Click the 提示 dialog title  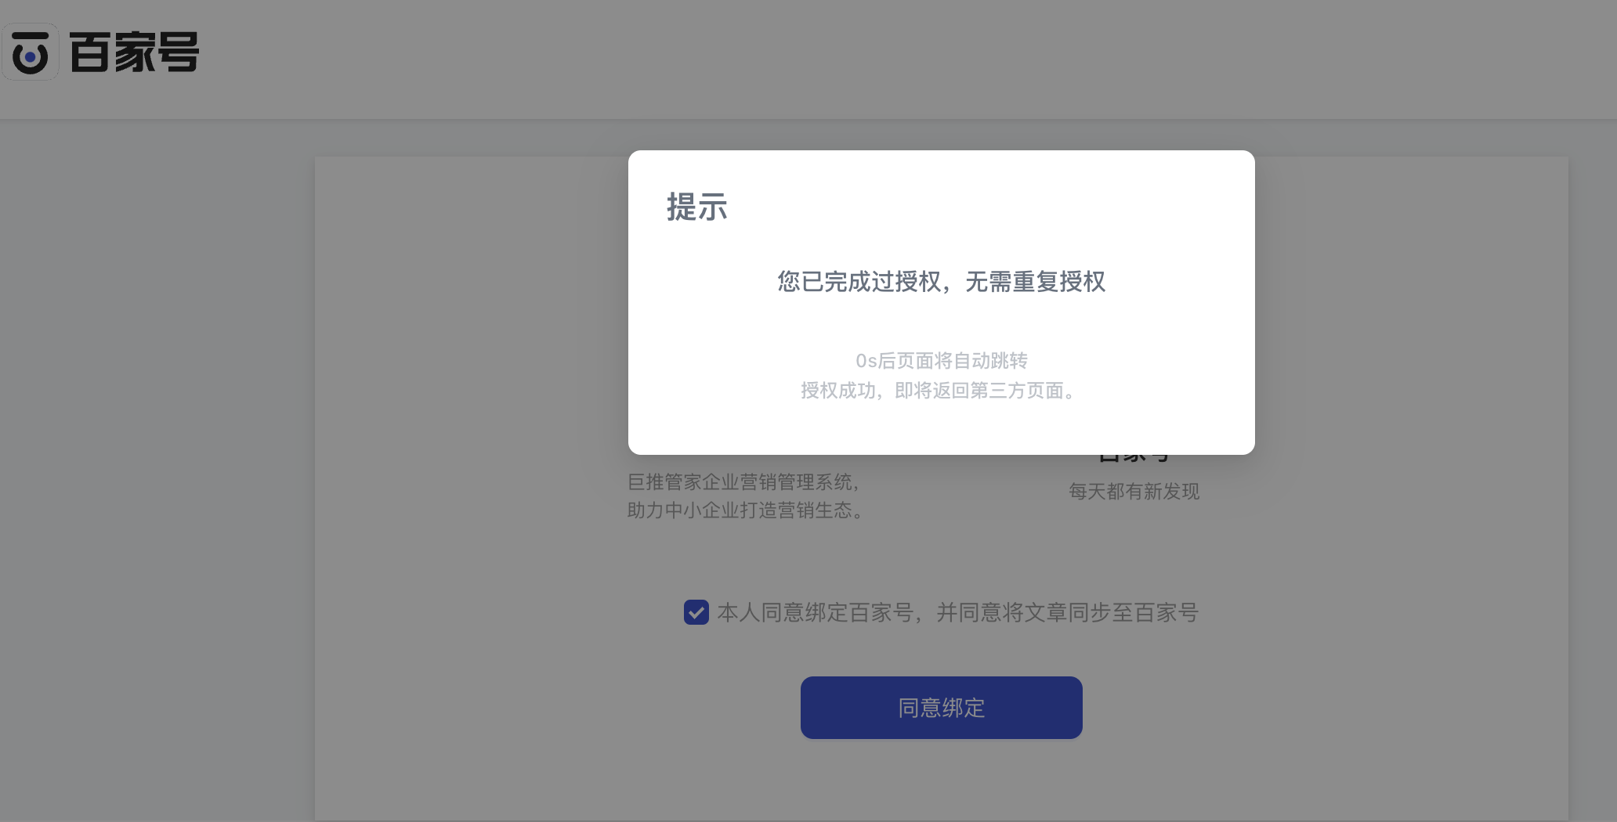697,207
